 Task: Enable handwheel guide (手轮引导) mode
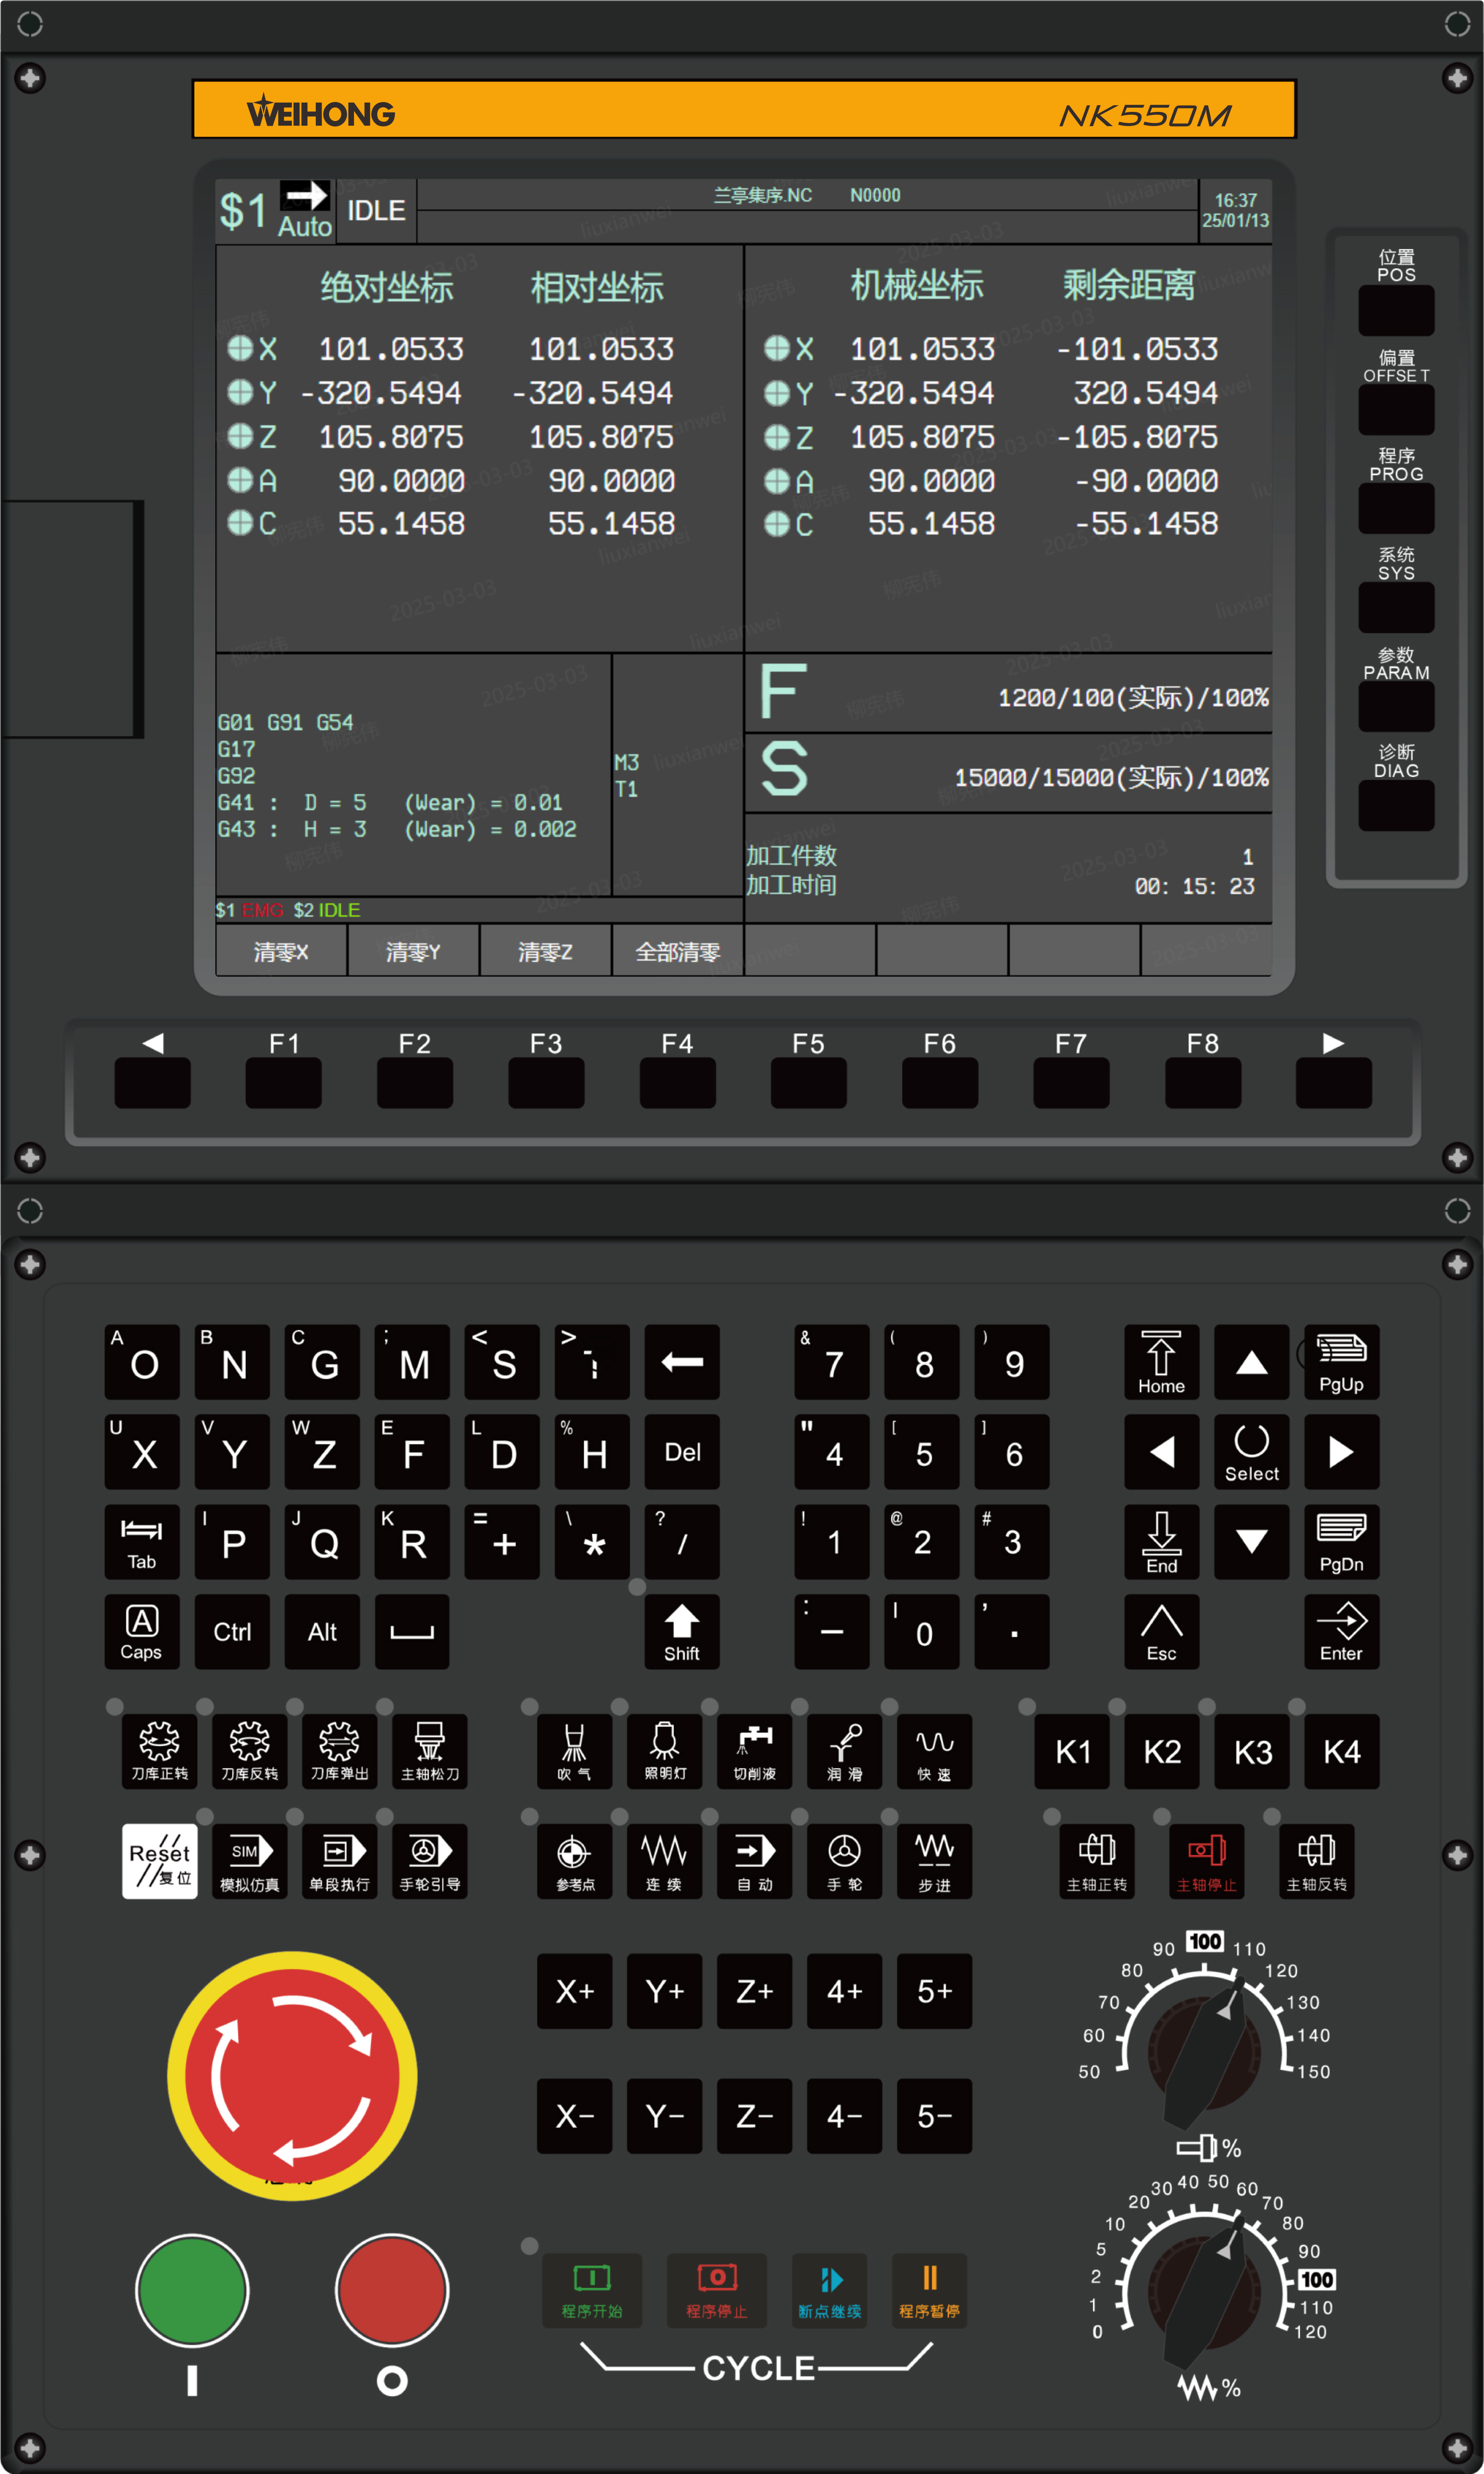(x=430, y=1861)
